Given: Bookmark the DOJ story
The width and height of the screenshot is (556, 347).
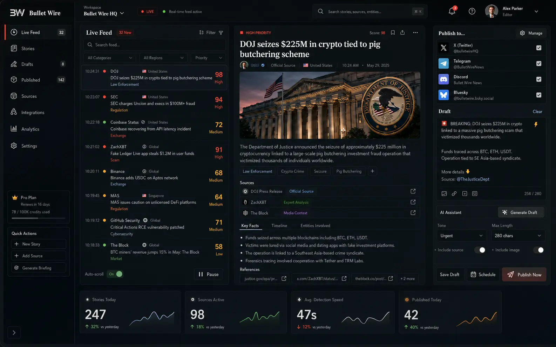Looking at the screenshot, I should click(393, 33).
